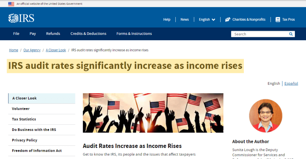Click the author portrait photo
Image resolution: width=306 pixels, height=159 pixels.
coord(266,116)
